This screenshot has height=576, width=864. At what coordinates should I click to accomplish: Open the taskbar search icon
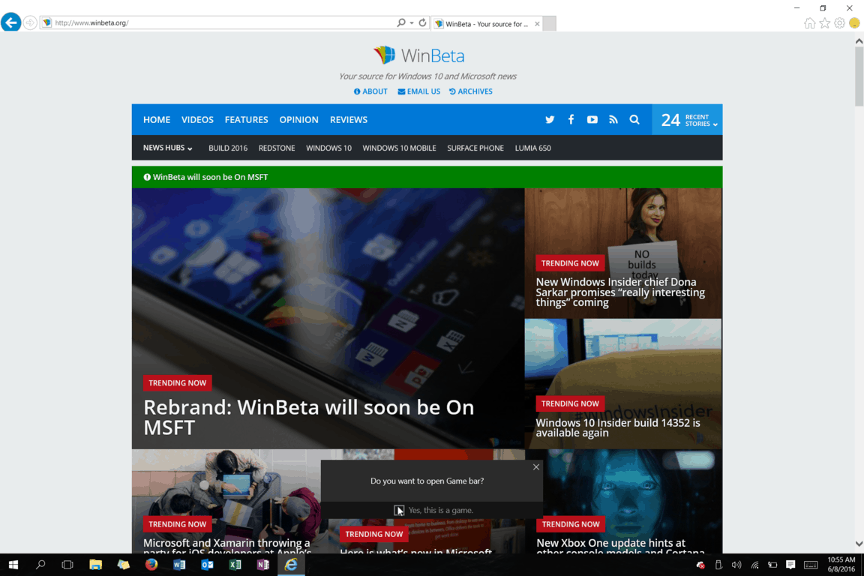40,565
